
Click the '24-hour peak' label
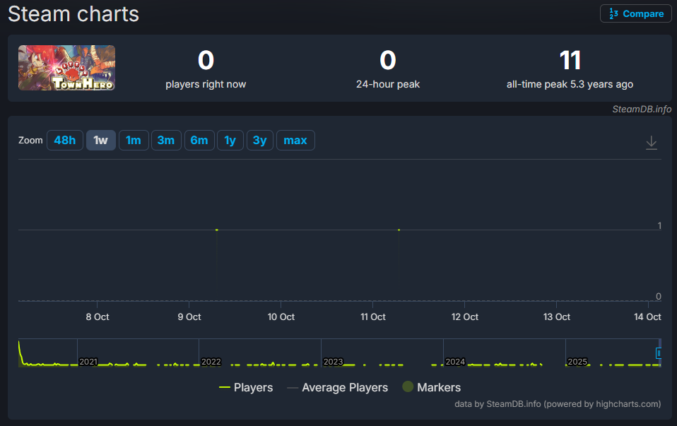pyautogui.click(x=388, y=84)
